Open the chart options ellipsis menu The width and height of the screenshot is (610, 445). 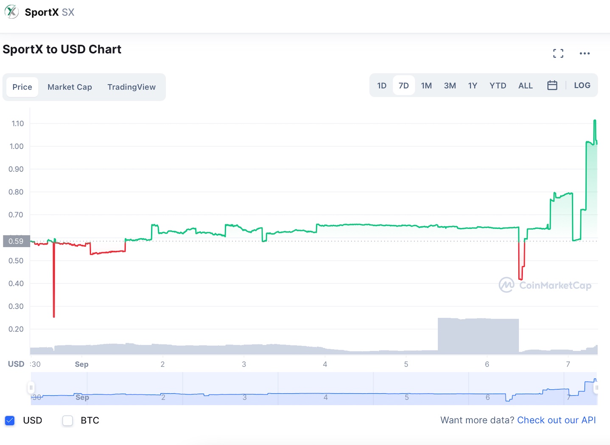(x=585, y=53)
